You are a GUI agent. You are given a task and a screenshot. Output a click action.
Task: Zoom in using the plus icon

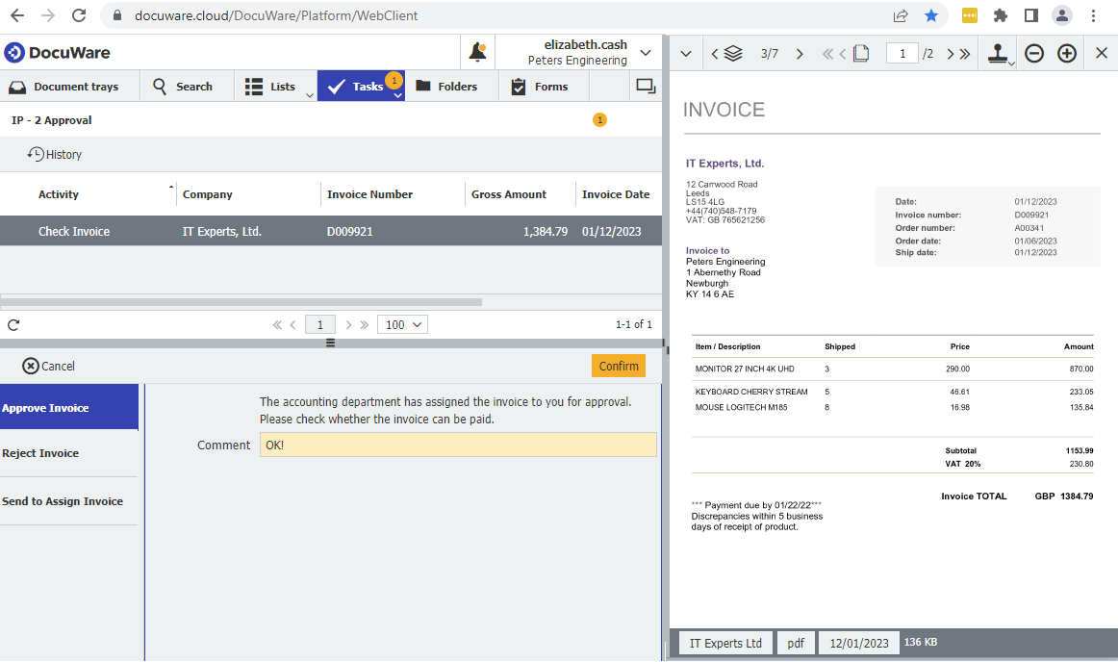tap(1067, 53)
